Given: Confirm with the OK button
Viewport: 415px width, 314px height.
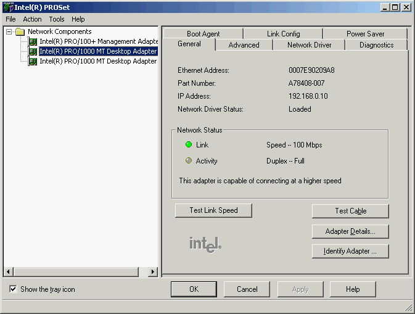Looking at the screenshot, I should [194, 289].
